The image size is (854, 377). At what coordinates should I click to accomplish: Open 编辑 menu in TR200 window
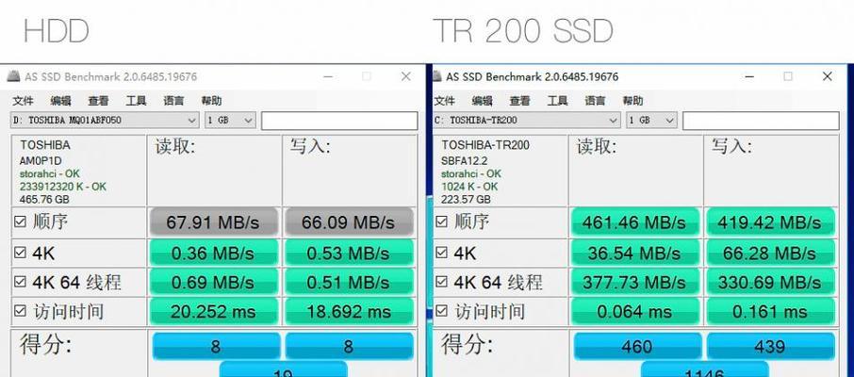tap(482, 101)
